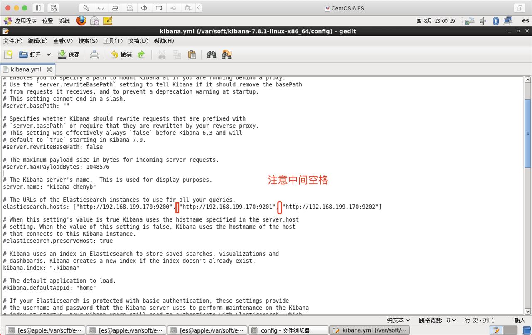Screen dimensions: 532x335
Task: Open the 编辑(E) menu
Action: [38, 41]
